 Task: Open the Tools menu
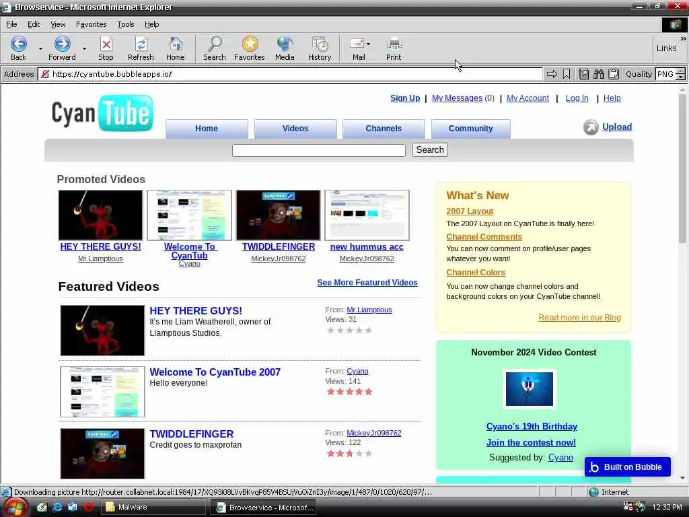(126, 25)
